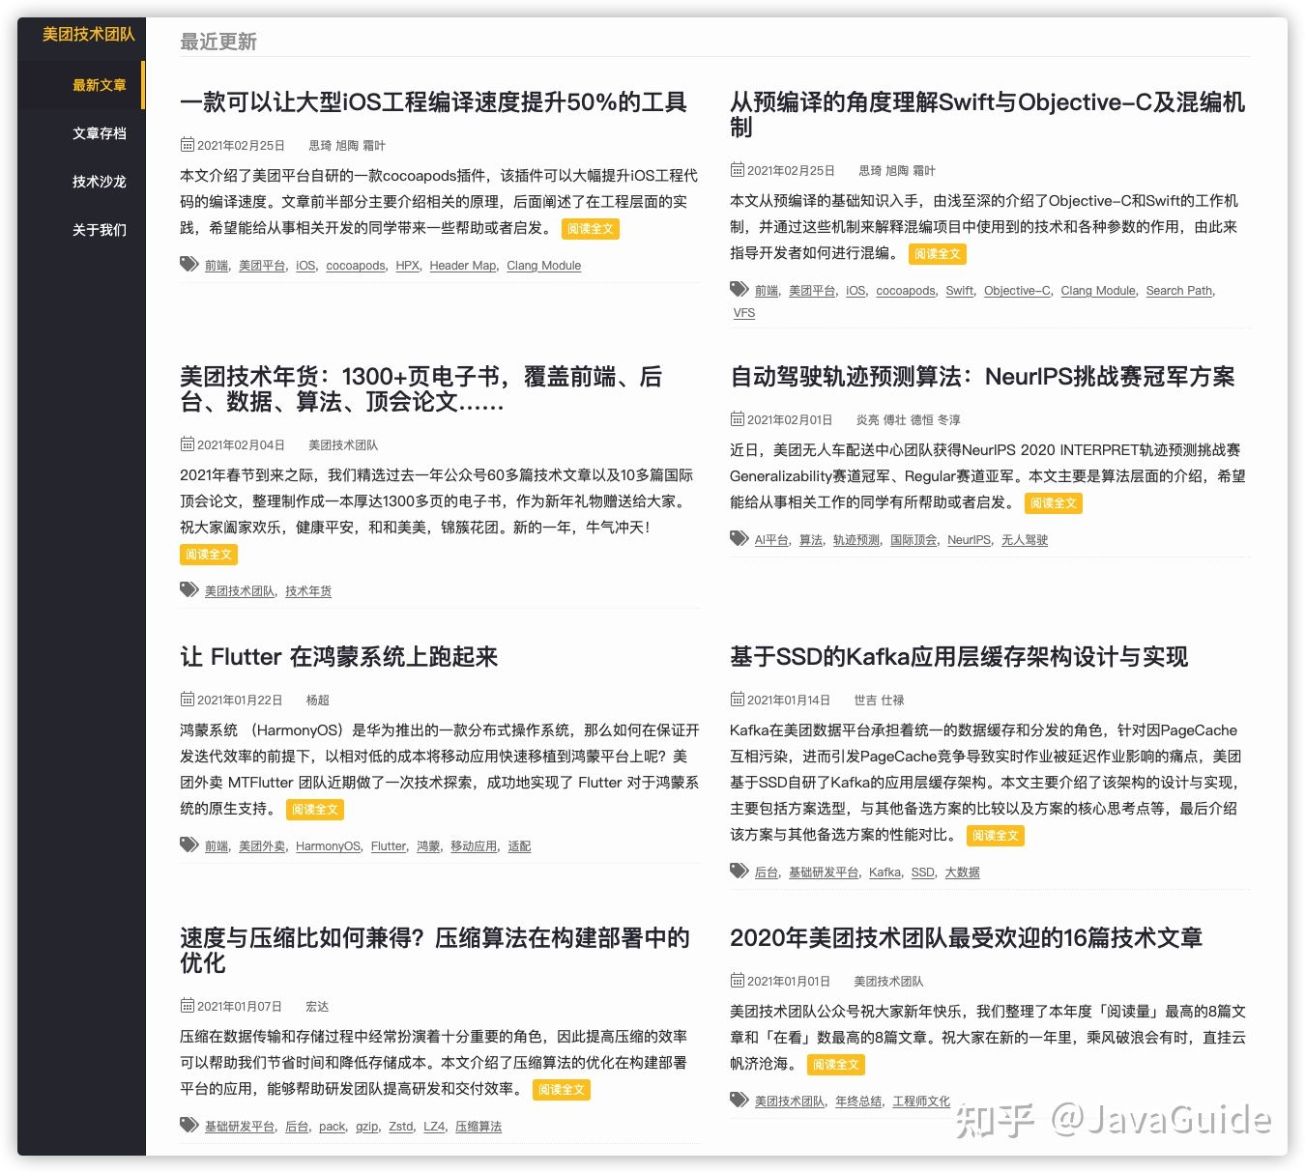The height and width of the screenshot is (1173, 1305).
Task: Open article 一款可以让大型iOS工程编译速度提升50%的工具
Action: pos(433,102)
